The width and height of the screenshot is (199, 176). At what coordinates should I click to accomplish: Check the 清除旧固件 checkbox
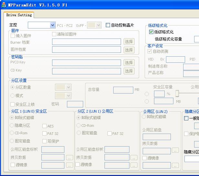[x=54, y=34]
